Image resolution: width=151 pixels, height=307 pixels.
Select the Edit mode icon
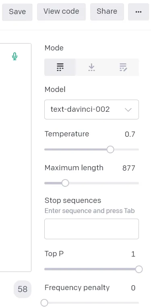123,67
